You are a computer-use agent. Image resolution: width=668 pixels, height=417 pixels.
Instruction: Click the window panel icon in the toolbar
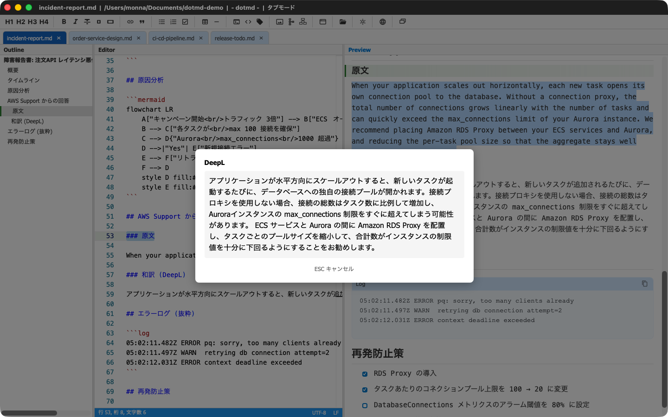[323, 22]
